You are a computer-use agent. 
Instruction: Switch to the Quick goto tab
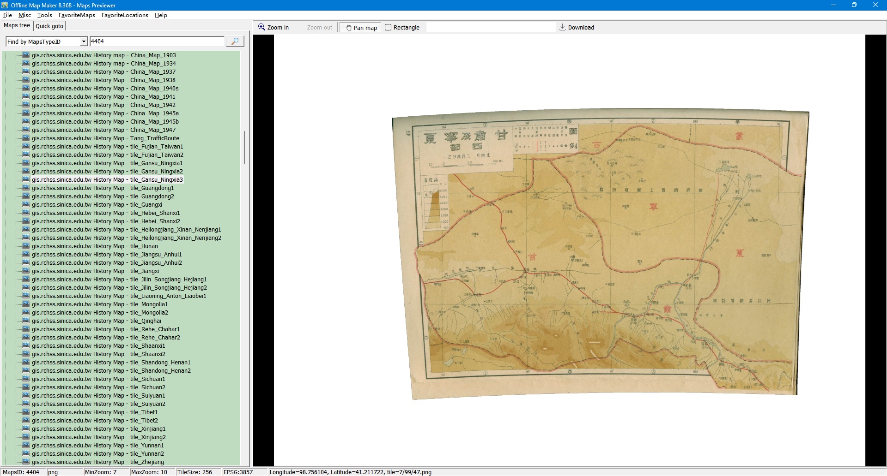coord(49,26)
